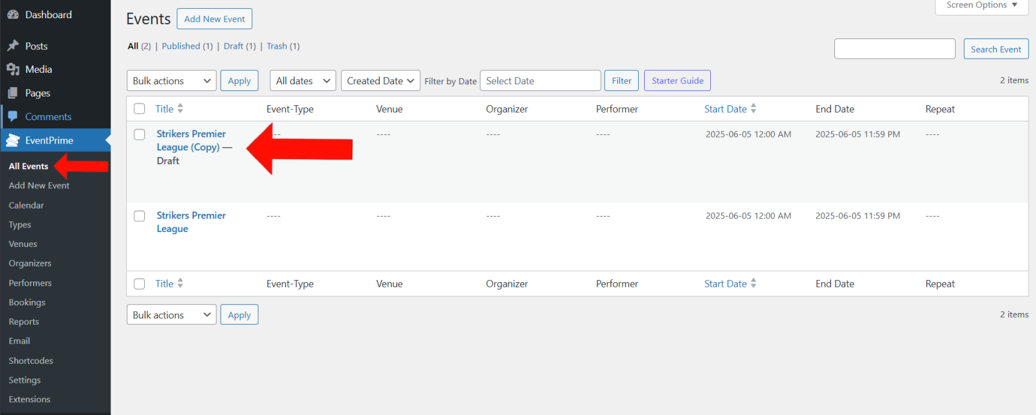Expand the Screen Options panel
This screenshot has height=415, width=1036.
pos(981,5)
